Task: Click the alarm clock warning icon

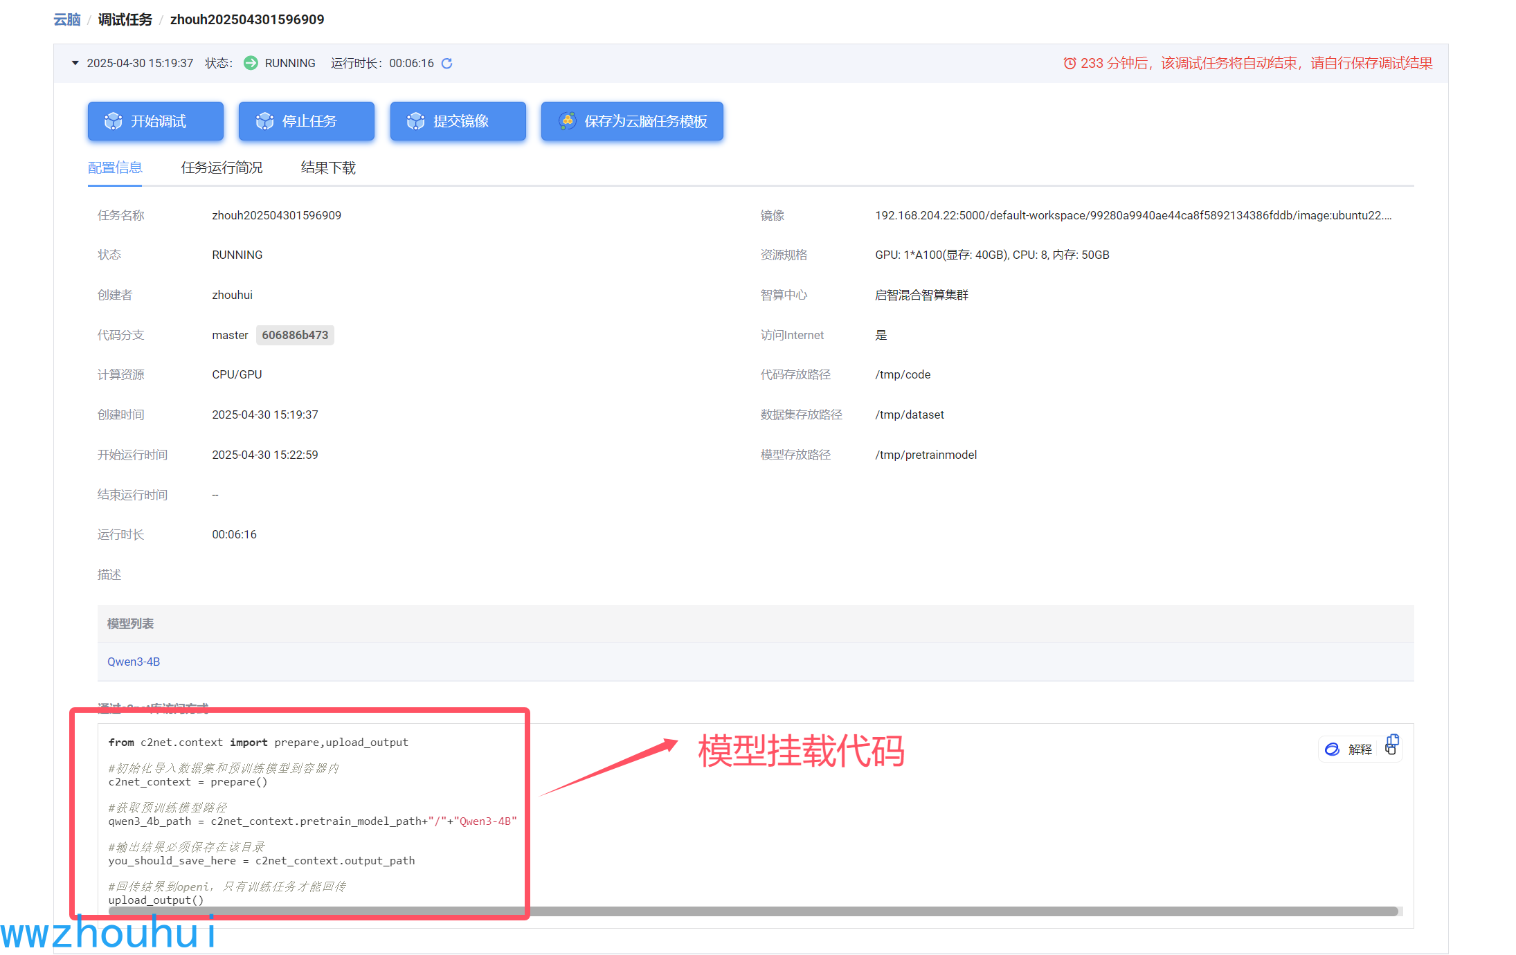Action: pos(1070,63)
